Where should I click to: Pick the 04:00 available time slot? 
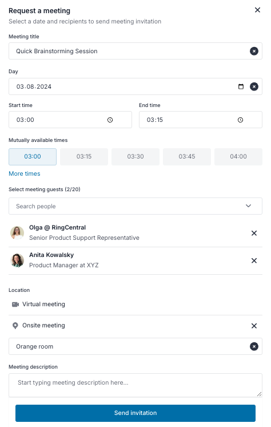(x=238, y=157)
